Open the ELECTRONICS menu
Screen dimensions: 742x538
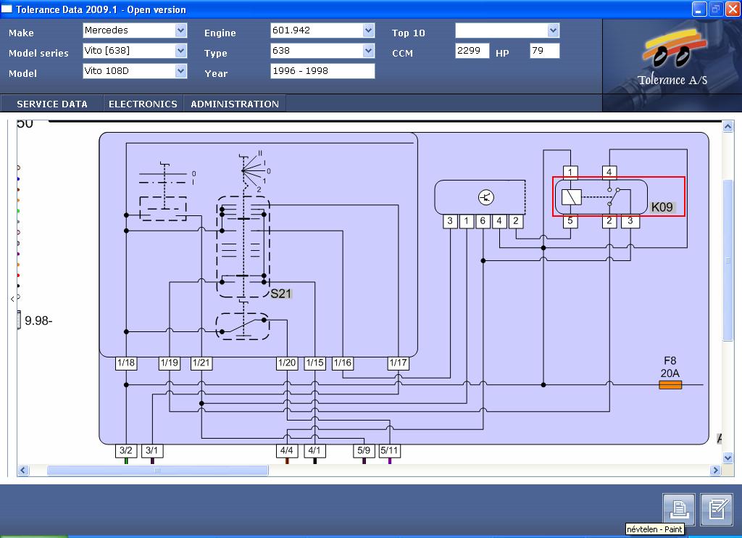tap(143, 104)
